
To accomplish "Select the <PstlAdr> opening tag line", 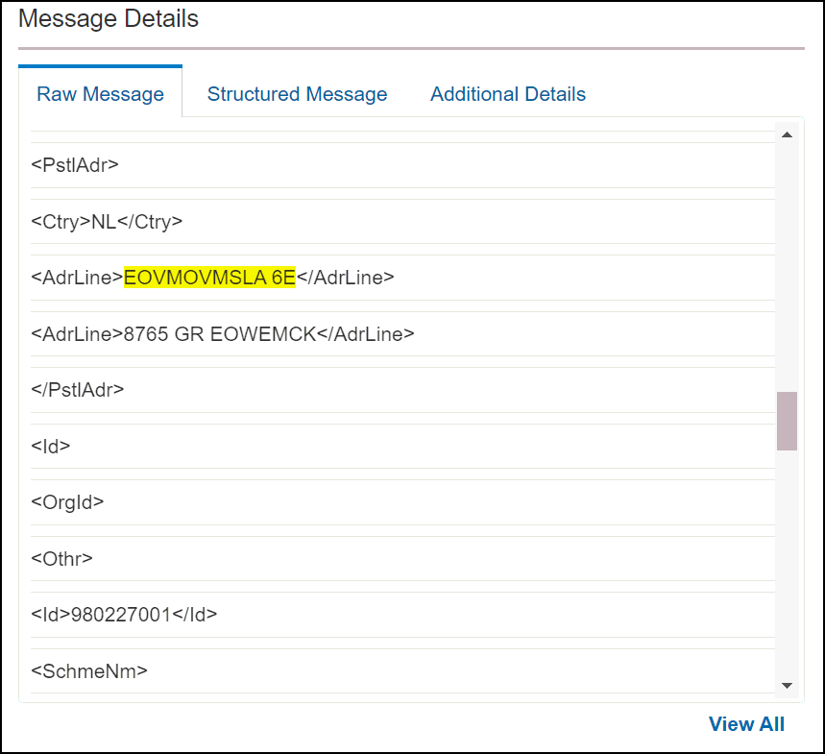I will click(x=402, y=165).
